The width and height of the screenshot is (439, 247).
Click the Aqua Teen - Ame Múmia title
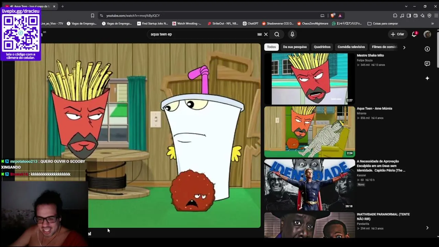[375, 108]
